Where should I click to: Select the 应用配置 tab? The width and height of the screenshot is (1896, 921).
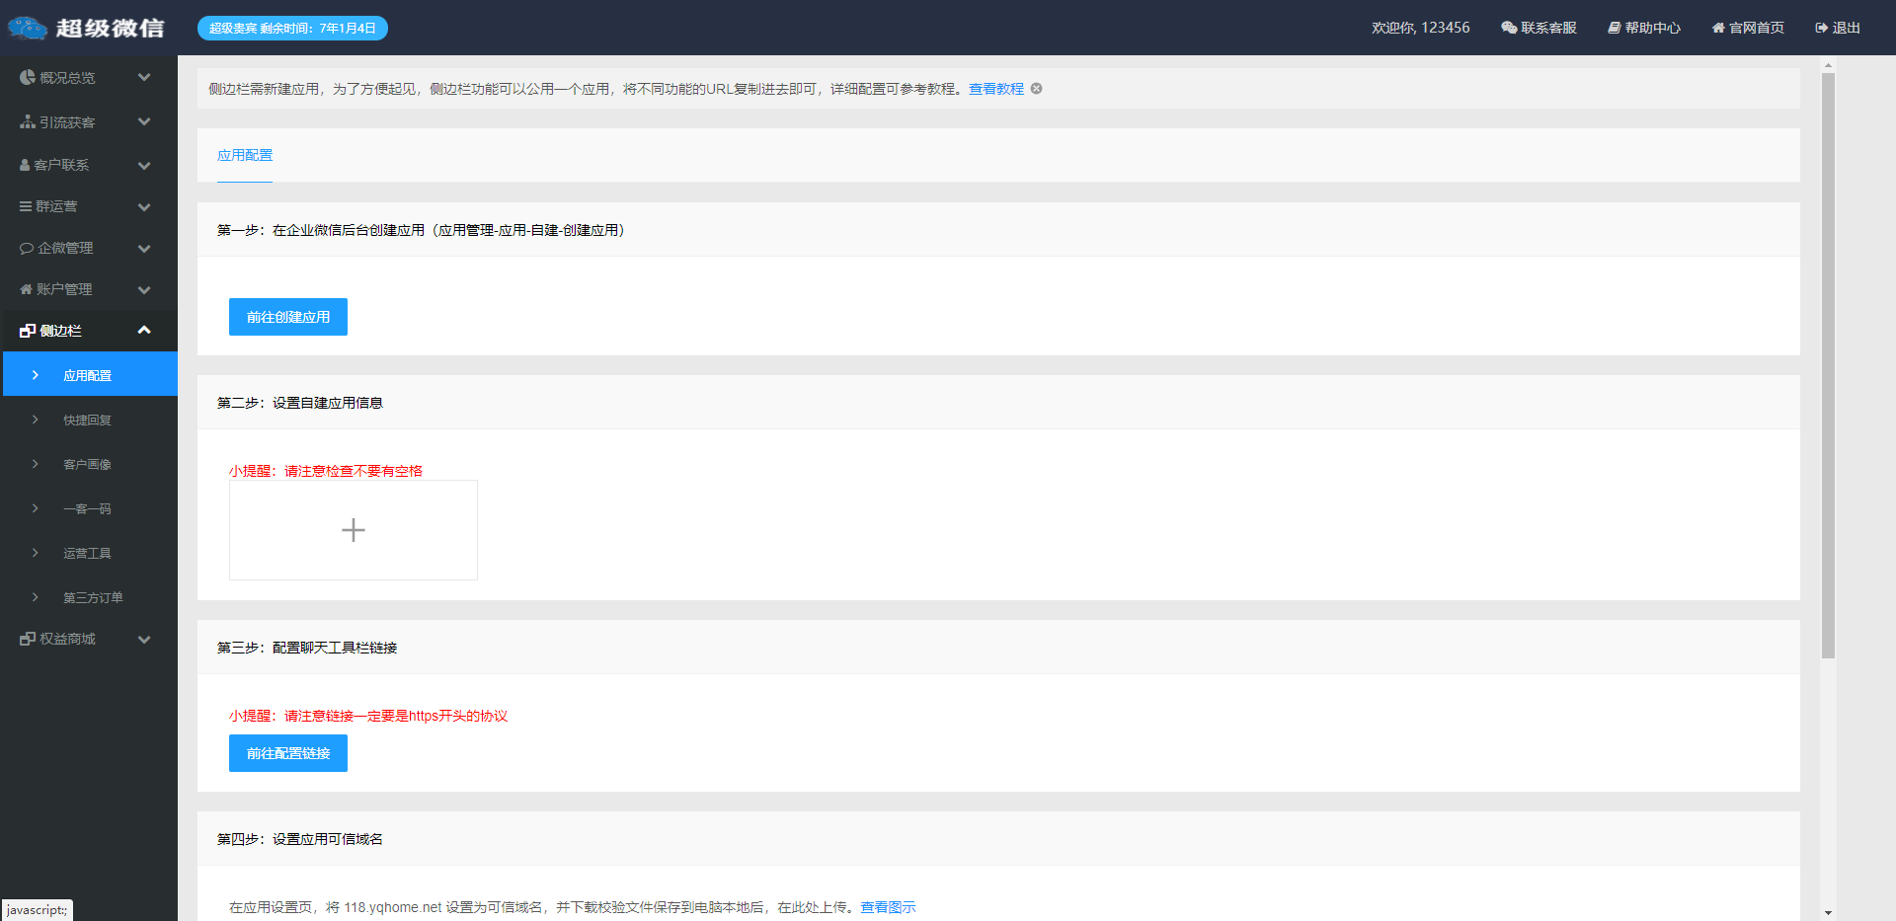pyautogui.click(x=245, y=155)
